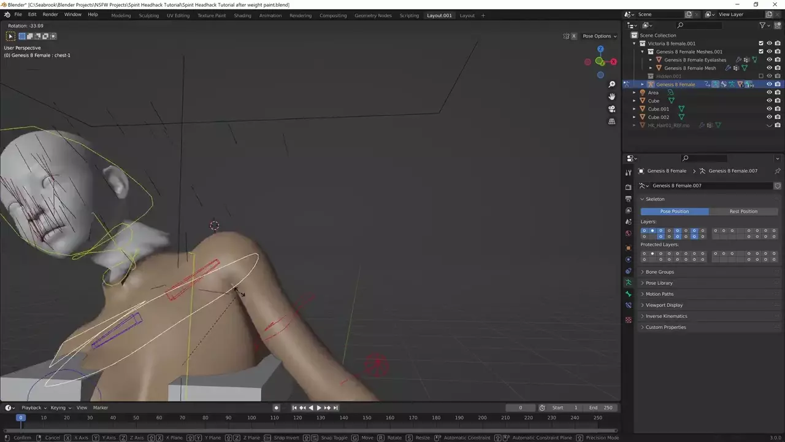Click the Rest Position button
Screen dimensions: 785x442
pos(743,211)
